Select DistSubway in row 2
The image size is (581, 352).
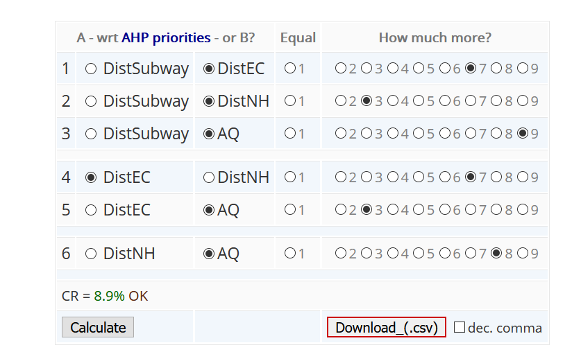[91, 101]
